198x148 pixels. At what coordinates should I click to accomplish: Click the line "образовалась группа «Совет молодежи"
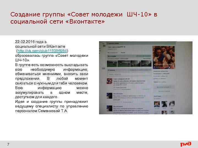coord(51,56)
